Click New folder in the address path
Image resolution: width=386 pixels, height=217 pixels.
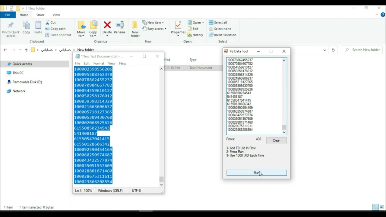pyautogui.click(x=85, y=50)
